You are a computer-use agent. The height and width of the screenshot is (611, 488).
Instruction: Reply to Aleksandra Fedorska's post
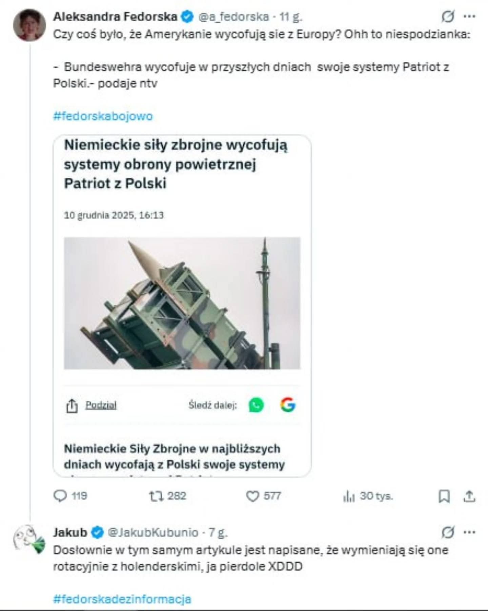[x=61, y=496]
